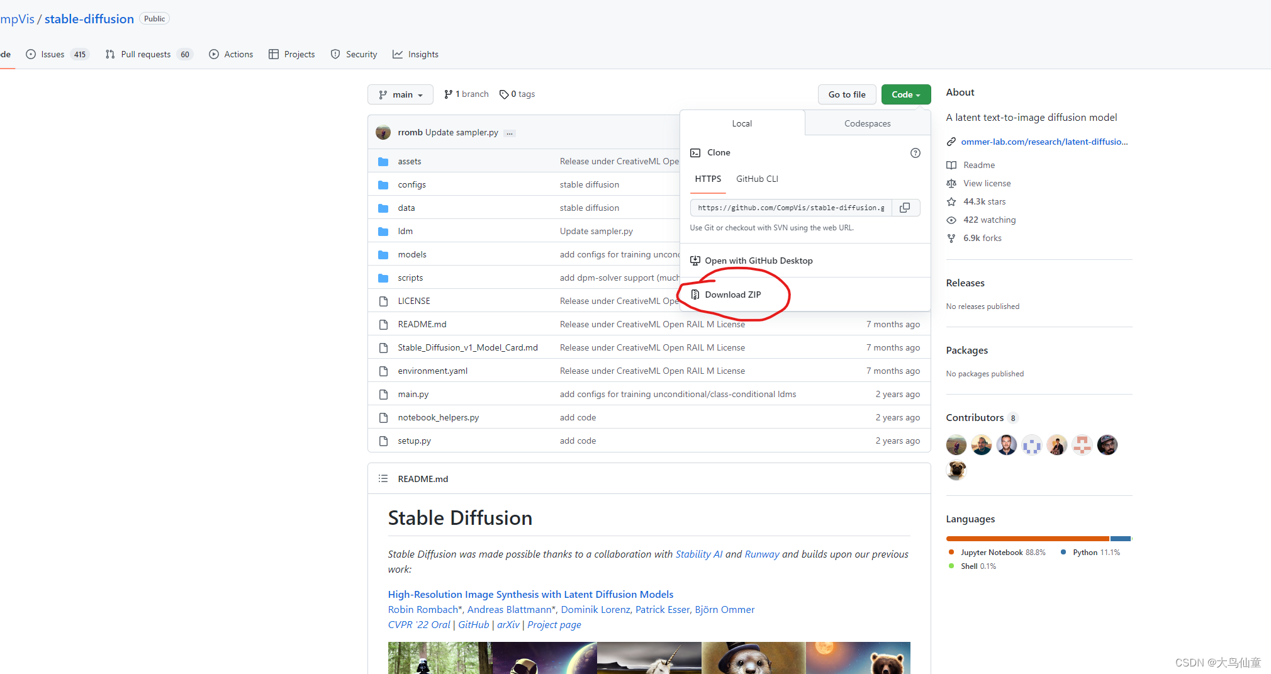Click the scripts folder icon

point(383,278)
